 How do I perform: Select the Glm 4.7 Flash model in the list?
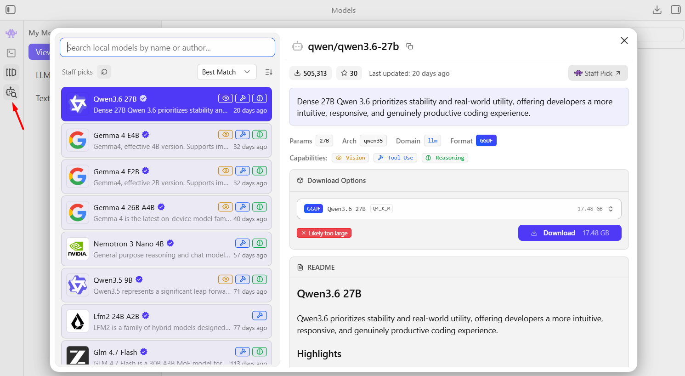click(x=166, y=353)
